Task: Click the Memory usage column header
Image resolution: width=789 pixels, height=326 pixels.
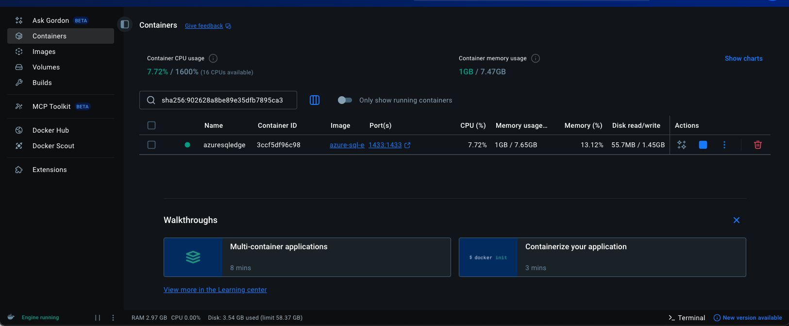Action: (x=521, y=125)
